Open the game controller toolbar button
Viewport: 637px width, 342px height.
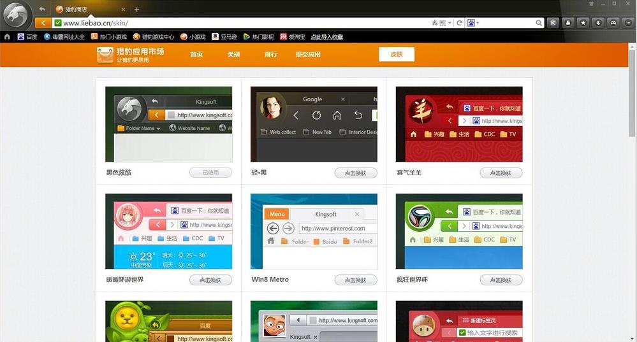coord(613,23)
